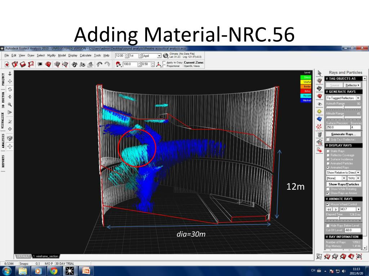Click the XYZ axis transform icon

click(159, 64)
